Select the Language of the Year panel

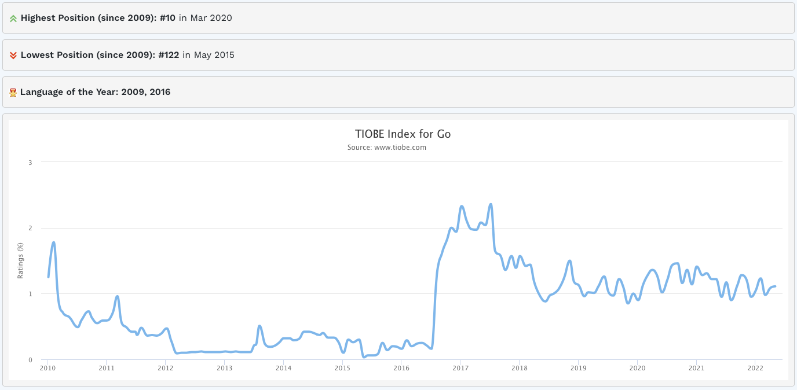(x=398, y=92)
